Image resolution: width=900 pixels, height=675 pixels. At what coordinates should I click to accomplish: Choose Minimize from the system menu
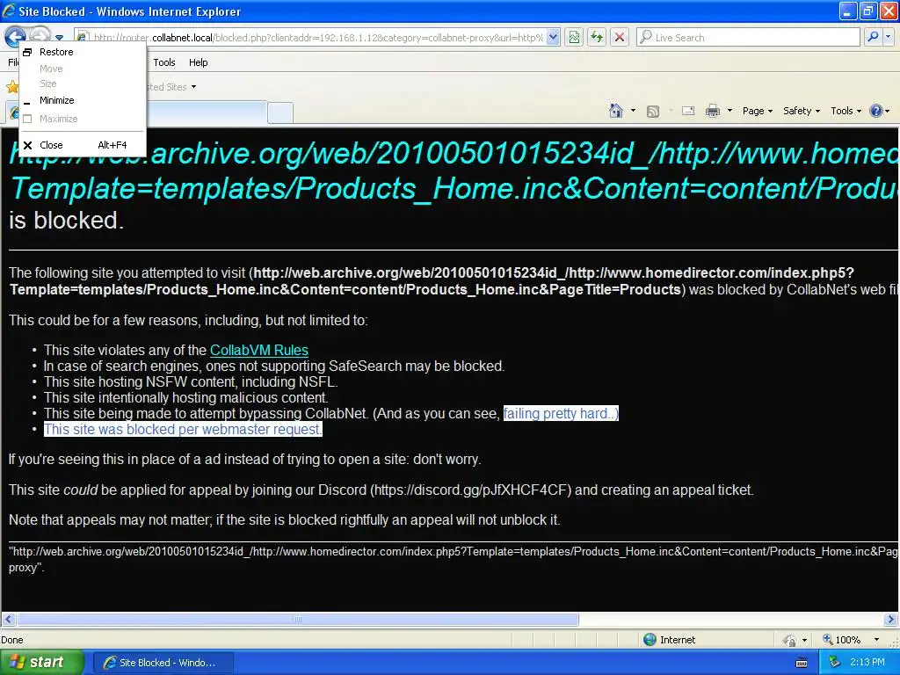(x=82, y=100)
